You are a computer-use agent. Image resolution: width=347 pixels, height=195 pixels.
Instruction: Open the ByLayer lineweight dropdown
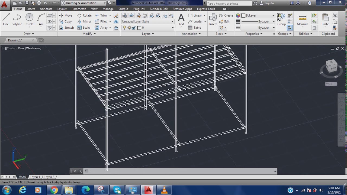coord(258,21)
